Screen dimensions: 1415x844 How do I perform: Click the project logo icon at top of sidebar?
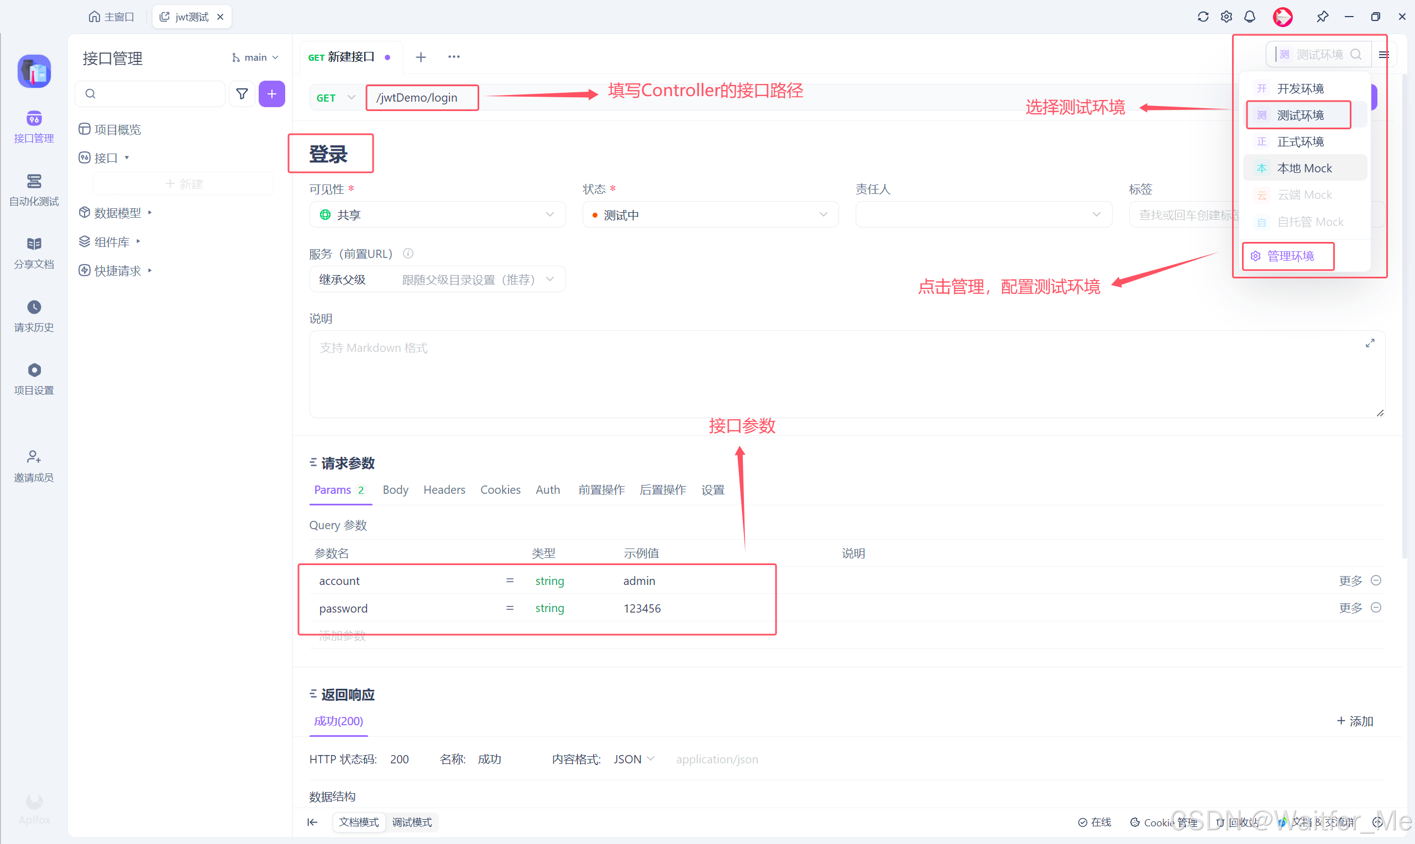pos(34,72)
